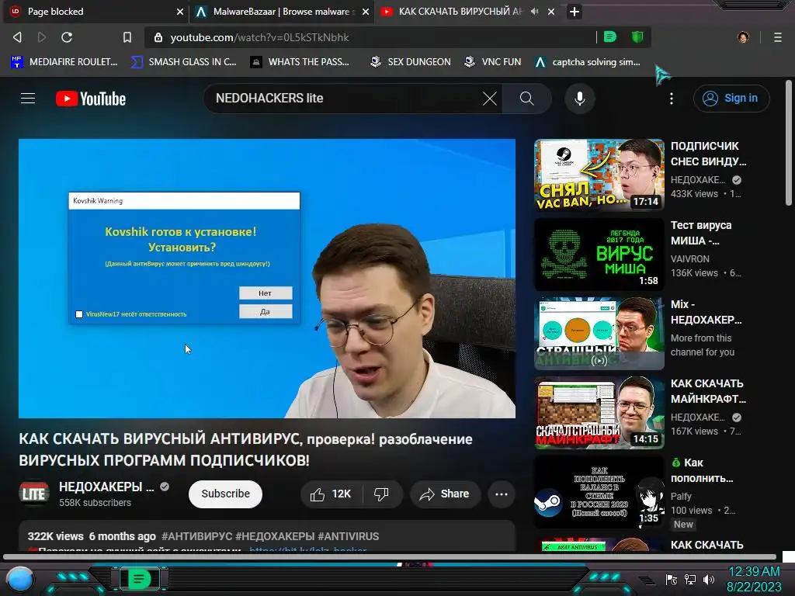795x596 pixels.
Task: Go to the YouTube home logo
Action: click(91, 99)
